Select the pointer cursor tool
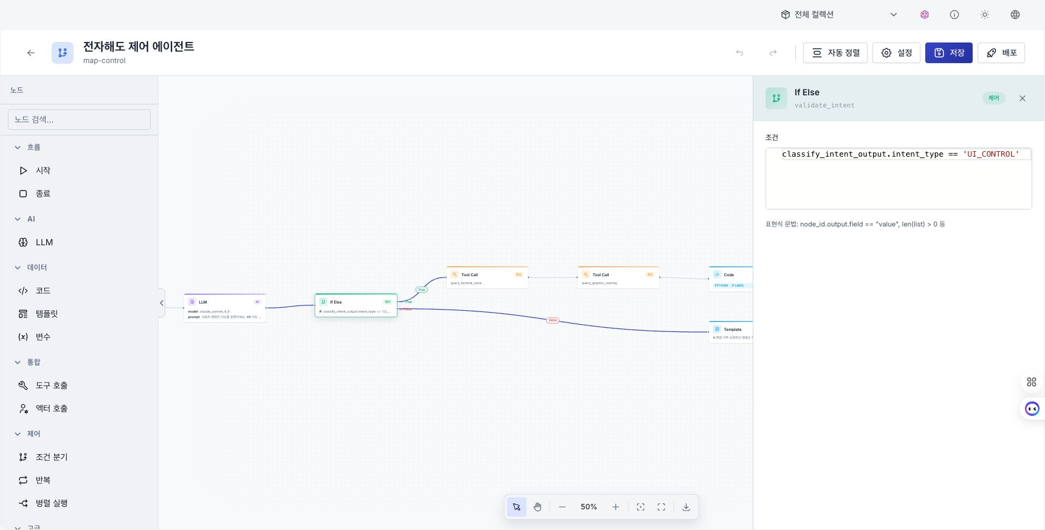The height and width of the screenshot is (530, 1045). [x=516, y=507]
